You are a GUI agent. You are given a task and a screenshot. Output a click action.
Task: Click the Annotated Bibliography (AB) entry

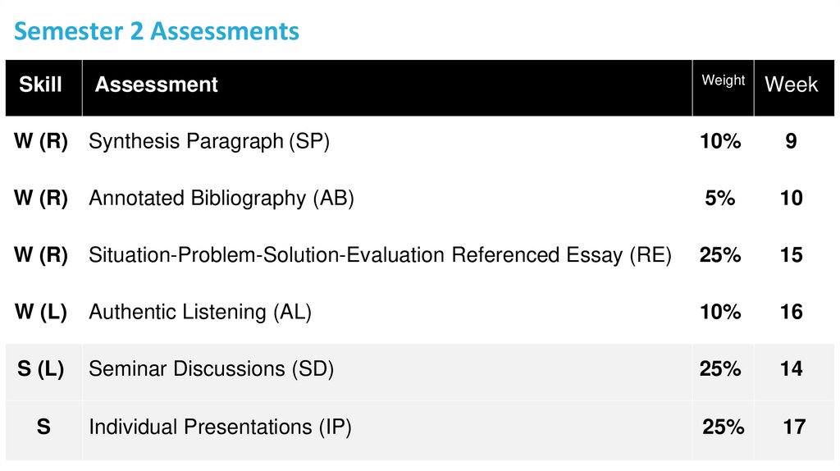(221, 198)
